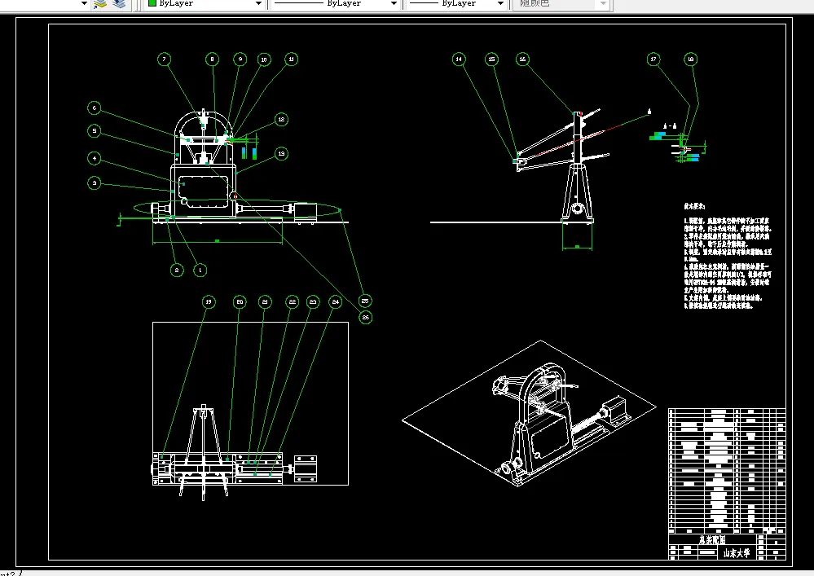The image size is (814, 576).
Task: Select part balloon number 23
Action: 313,302
